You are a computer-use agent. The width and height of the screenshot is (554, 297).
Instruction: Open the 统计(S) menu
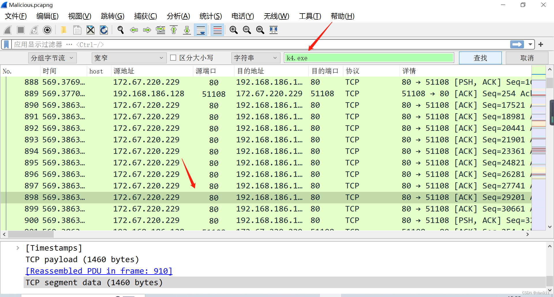[x=211, y=16]
